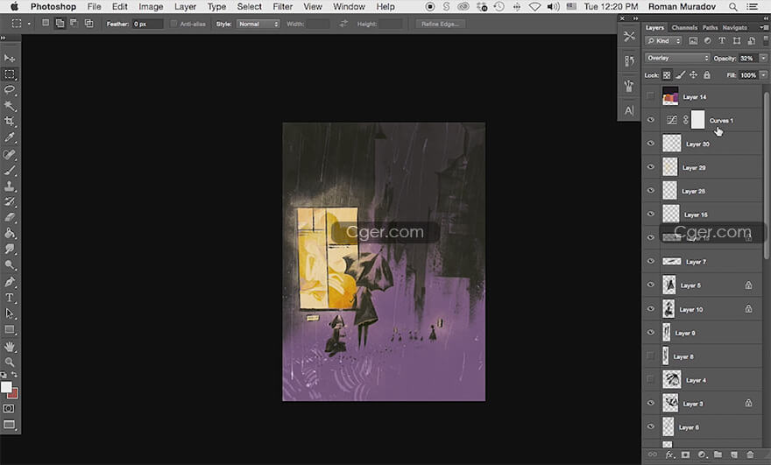Select the Path Selection tool
Viewport: 771px width, 465px height.
10,314
